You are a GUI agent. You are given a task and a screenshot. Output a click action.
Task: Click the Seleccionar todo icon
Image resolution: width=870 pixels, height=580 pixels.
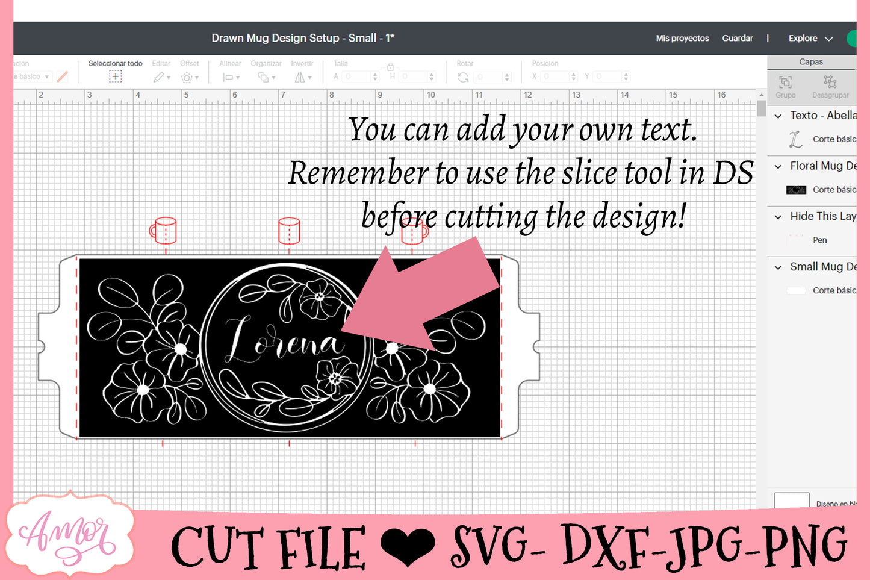[x=115, y=76]
